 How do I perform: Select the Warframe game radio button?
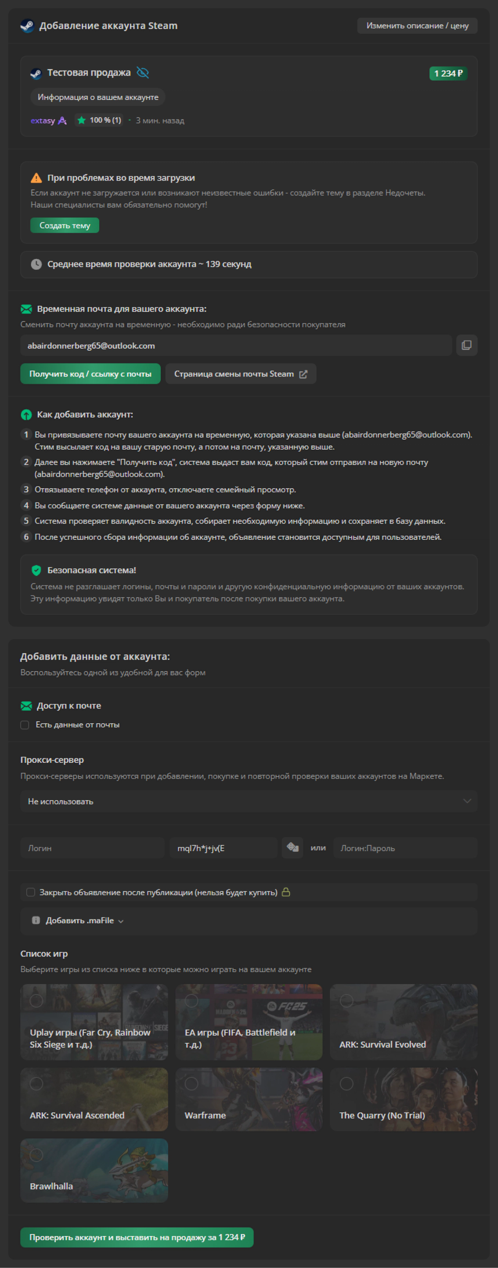click(192, 1083)
